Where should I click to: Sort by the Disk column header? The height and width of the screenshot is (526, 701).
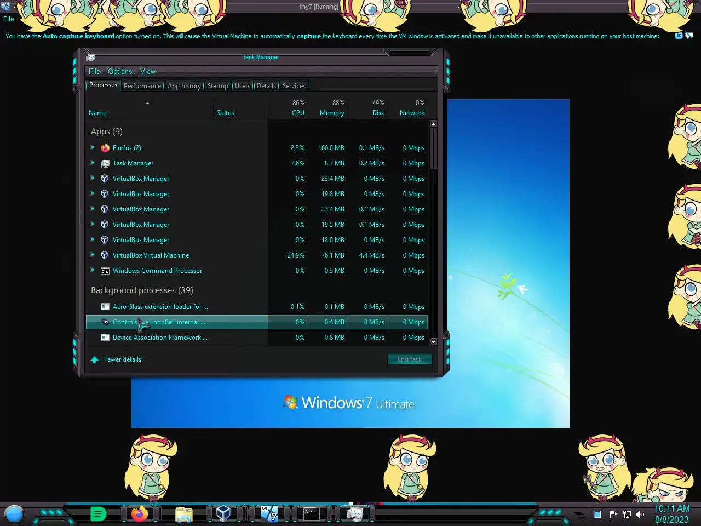368,108
